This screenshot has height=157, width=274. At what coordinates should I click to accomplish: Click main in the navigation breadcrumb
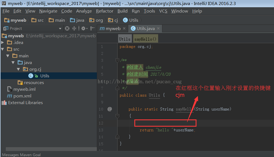coord(57,20)
